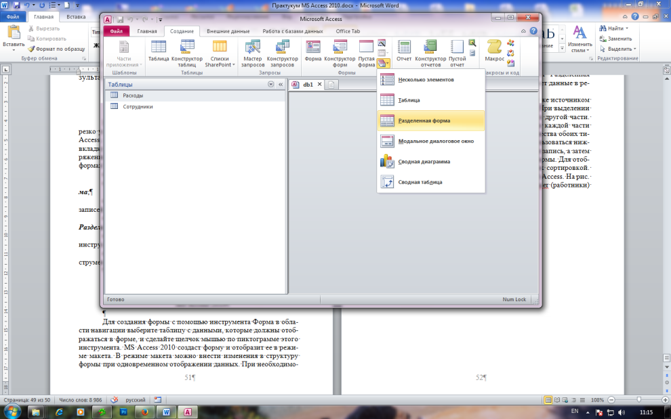Click Изменить стили in Word ribbon
671x419 pixels.
tap(580, 39)
